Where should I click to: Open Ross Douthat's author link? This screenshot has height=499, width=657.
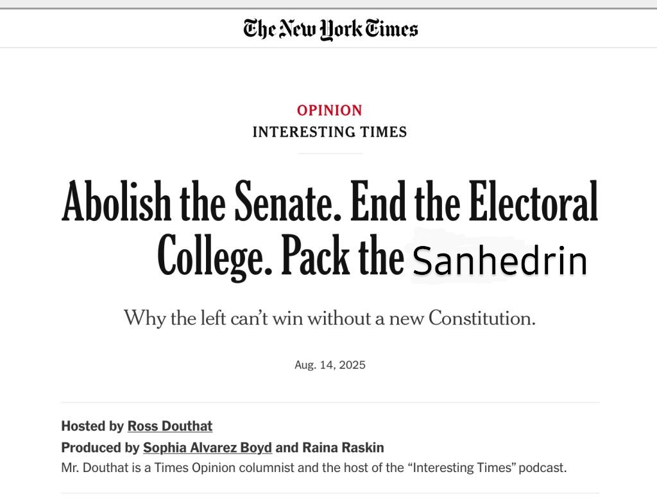click(x=170, y=426)
